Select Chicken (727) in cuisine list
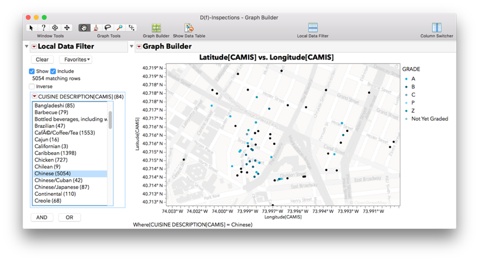This screenshot has height=261, width=479. click(x=70, y=160)
